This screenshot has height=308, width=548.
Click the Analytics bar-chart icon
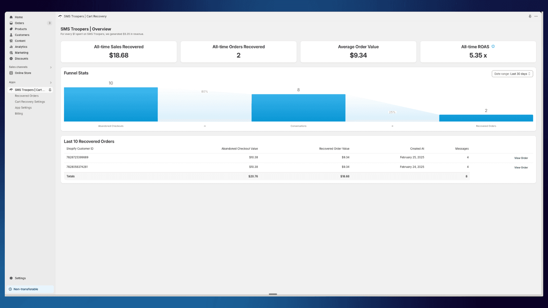point(11,47)
